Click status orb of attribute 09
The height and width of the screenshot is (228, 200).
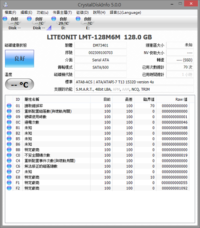click(9, 117)
